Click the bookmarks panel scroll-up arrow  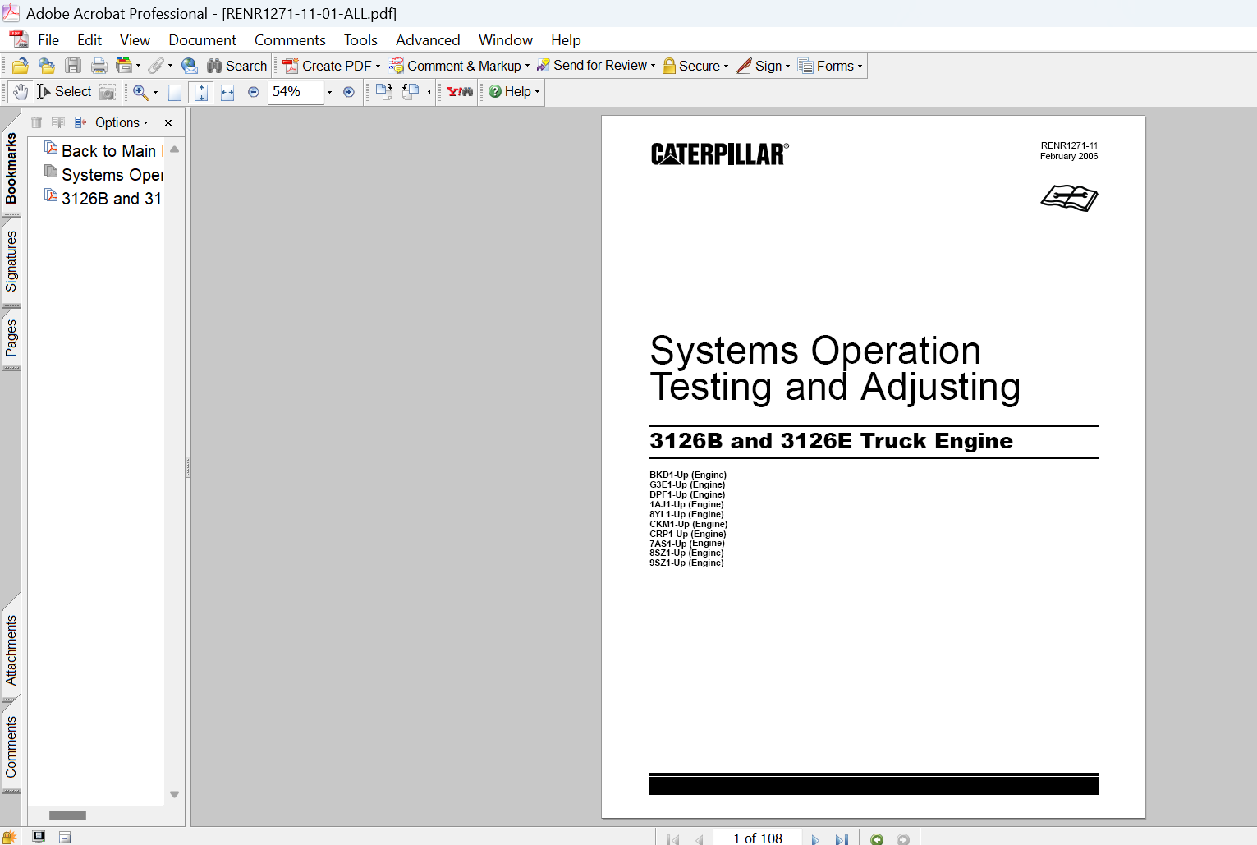pyautogui.click(x=174, y=149)
